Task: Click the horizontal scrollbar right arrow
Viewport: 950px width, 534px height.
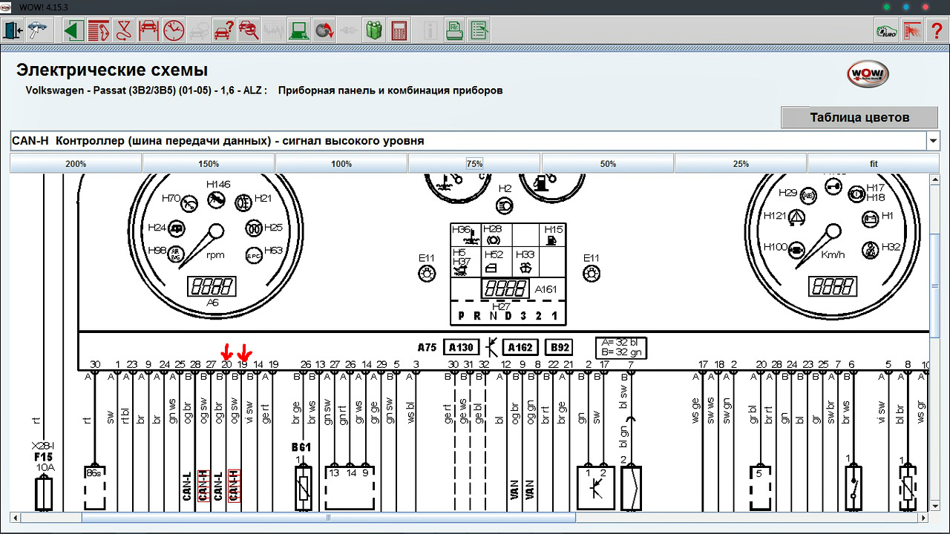Action: [923, 518]
